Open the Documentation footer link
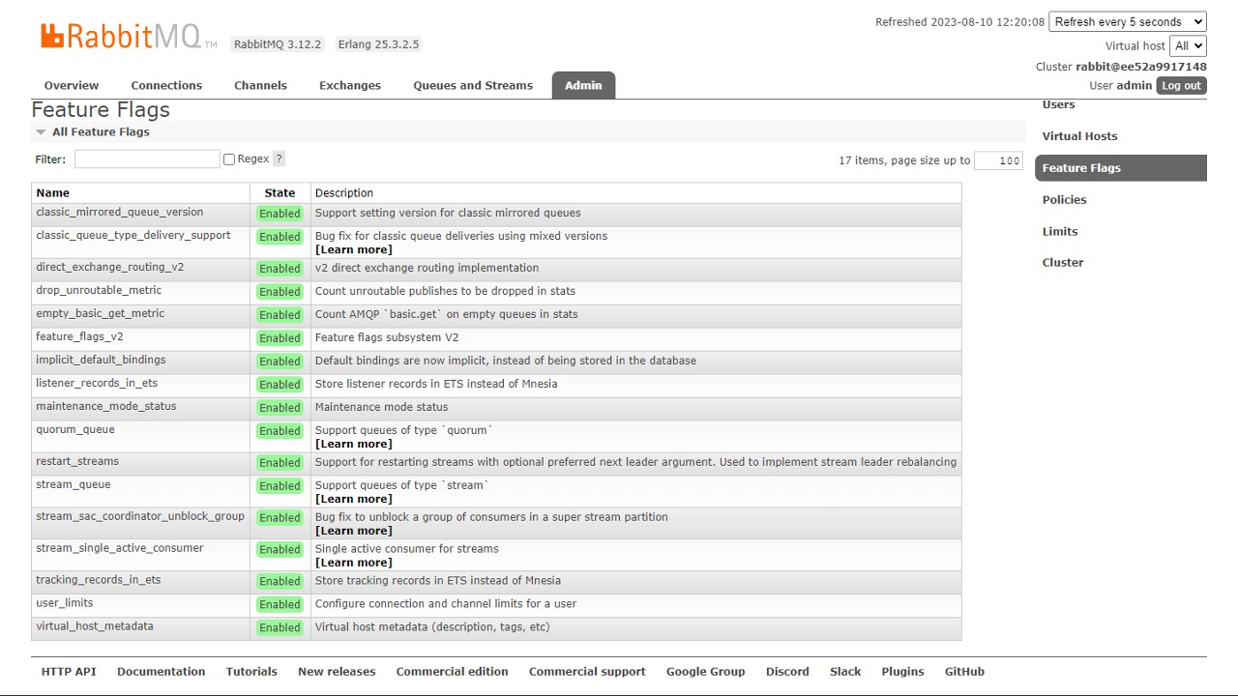The image size is (1238, 696). coord(162,672)
